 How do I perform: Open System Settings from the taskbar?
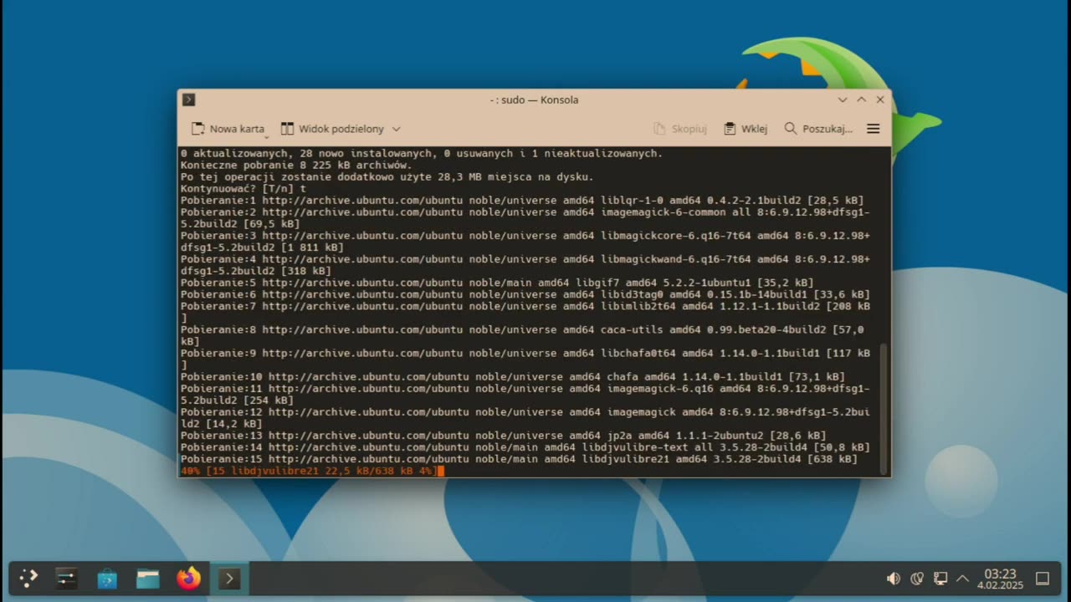[x=67, y=579]
